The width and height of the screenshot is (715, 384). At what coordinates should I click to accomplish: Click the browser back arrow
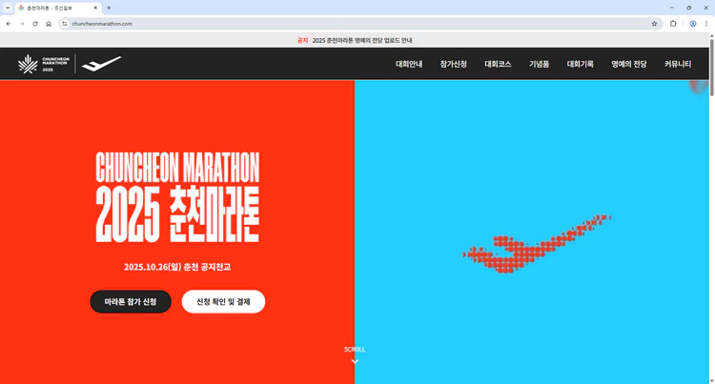pyautogui.click(x=9, y=23)
